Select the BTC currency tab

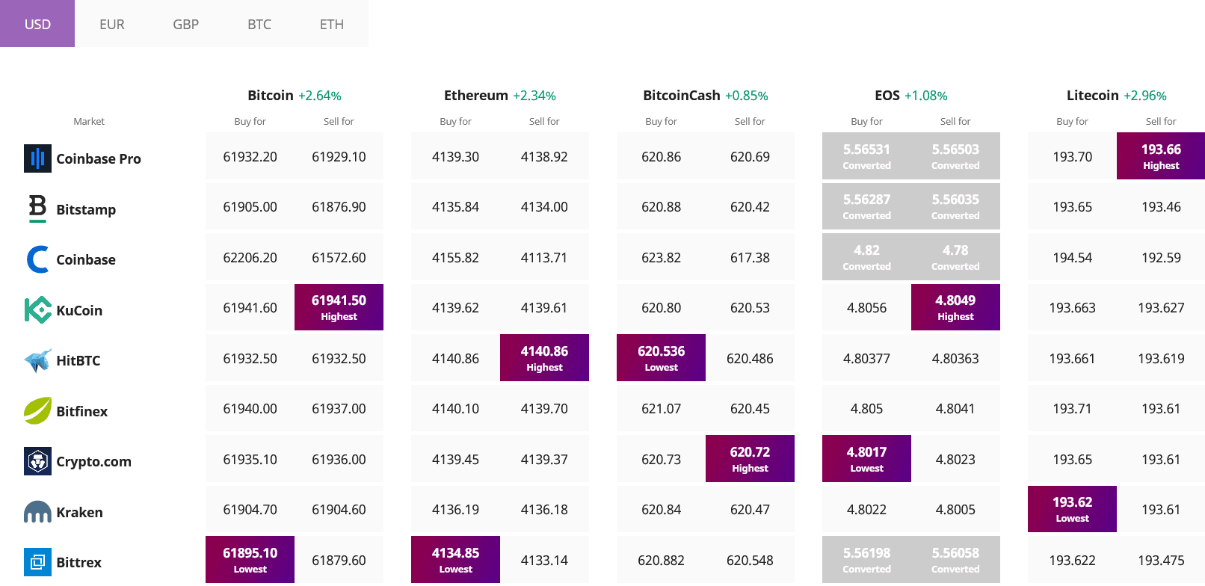coord(259,24)
